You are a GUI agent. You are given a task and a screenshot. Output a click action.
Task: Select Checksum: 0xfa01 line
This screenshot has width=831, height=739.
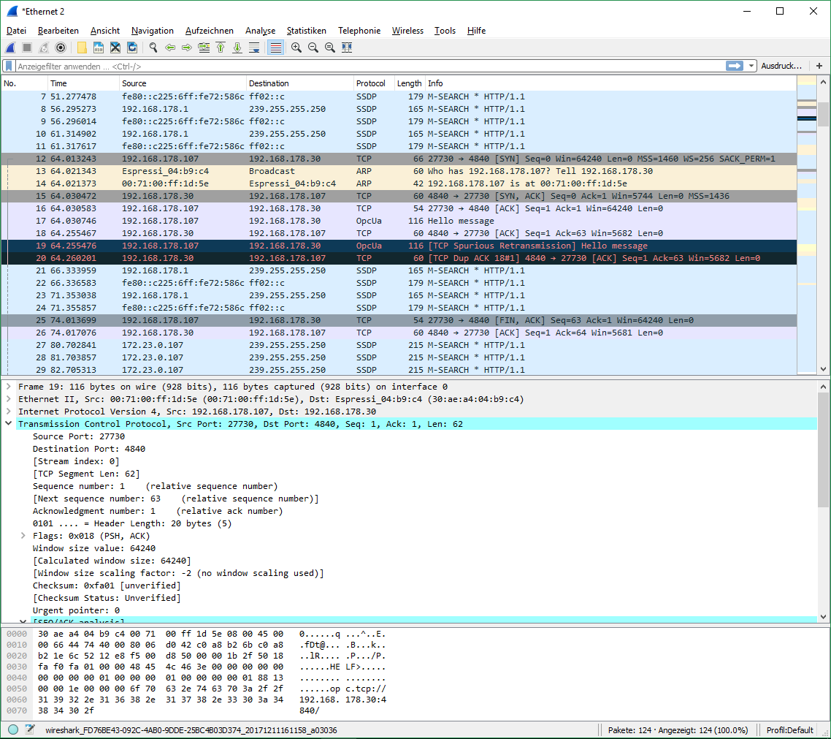point(107,585)
